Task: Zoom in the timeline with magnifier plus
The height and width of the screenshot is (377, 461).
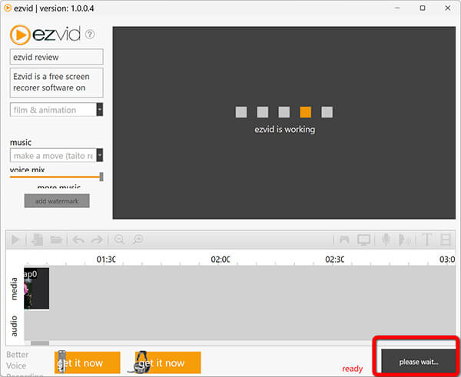Action: [138, 240]
